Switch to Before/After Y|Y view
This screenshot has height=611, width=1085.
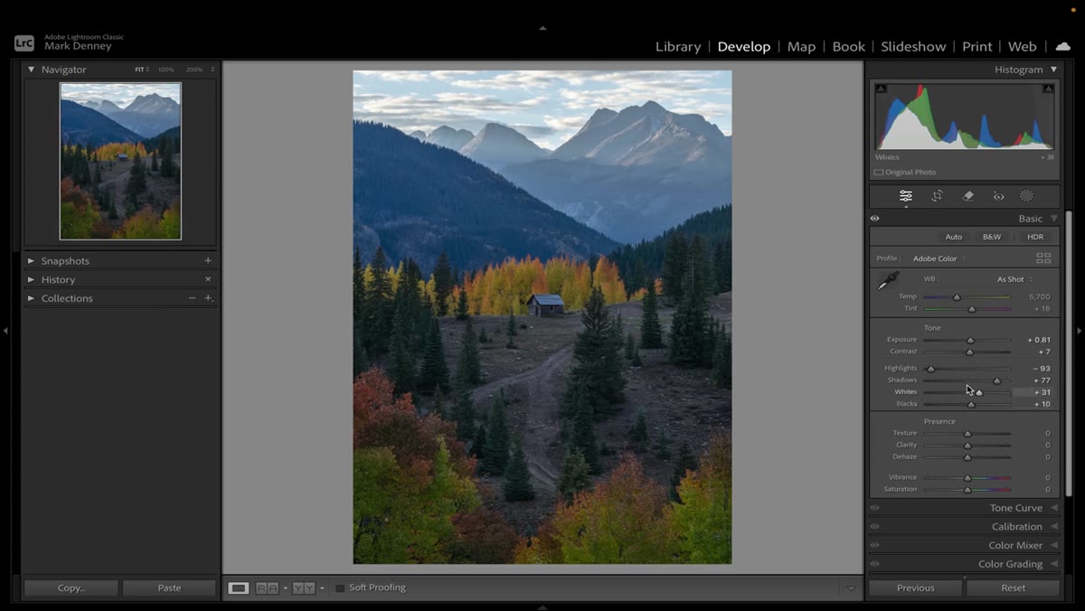[x=303, y=587]
